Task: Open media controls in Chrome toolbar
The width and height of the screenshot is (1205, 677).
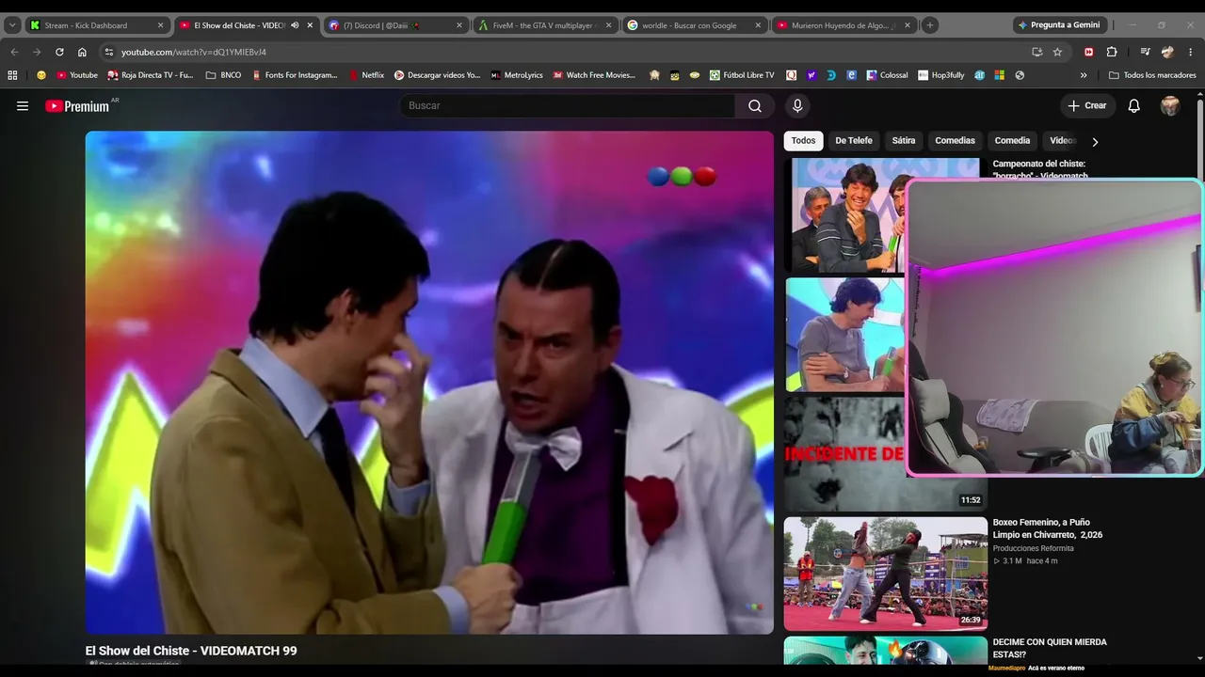Action: [1145, 52]
